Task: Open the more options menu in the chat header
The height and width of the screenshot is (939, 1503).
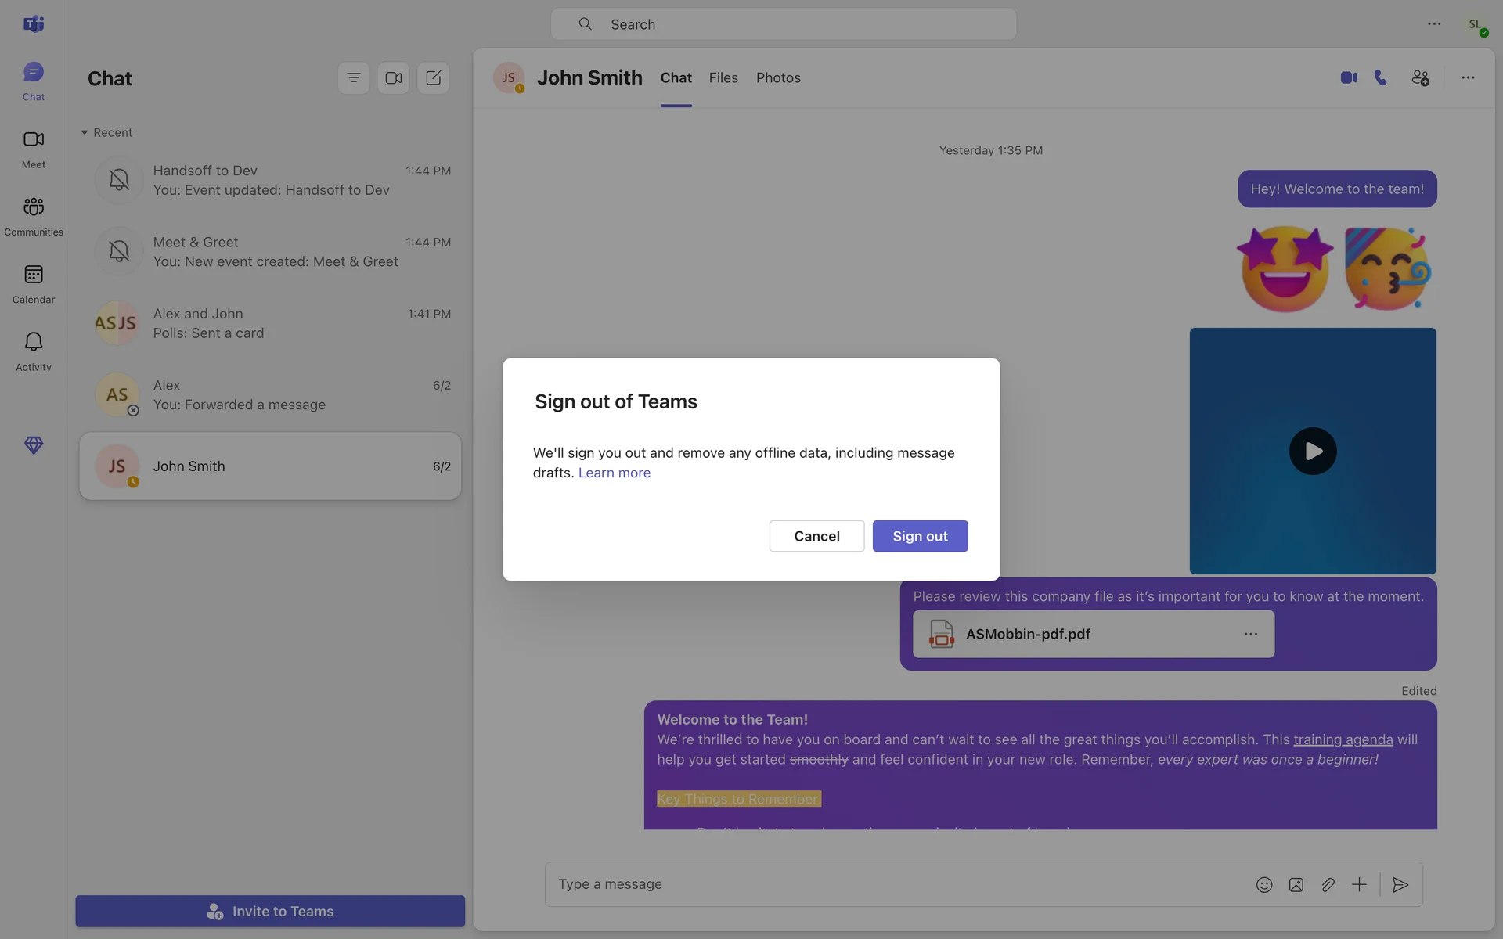Action: (1468, 77)
